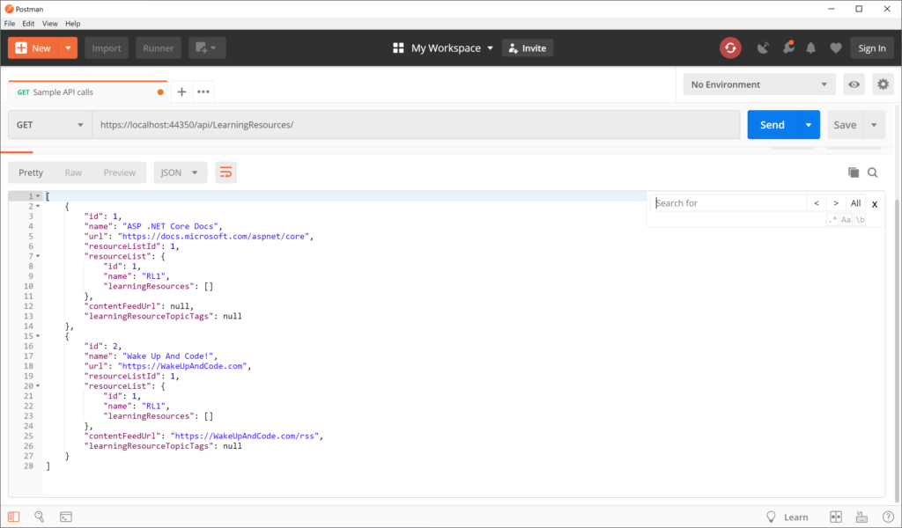The image size is (902, 528).
Task: Open the JSON format dropdown
Action: [x=180, y=172]
